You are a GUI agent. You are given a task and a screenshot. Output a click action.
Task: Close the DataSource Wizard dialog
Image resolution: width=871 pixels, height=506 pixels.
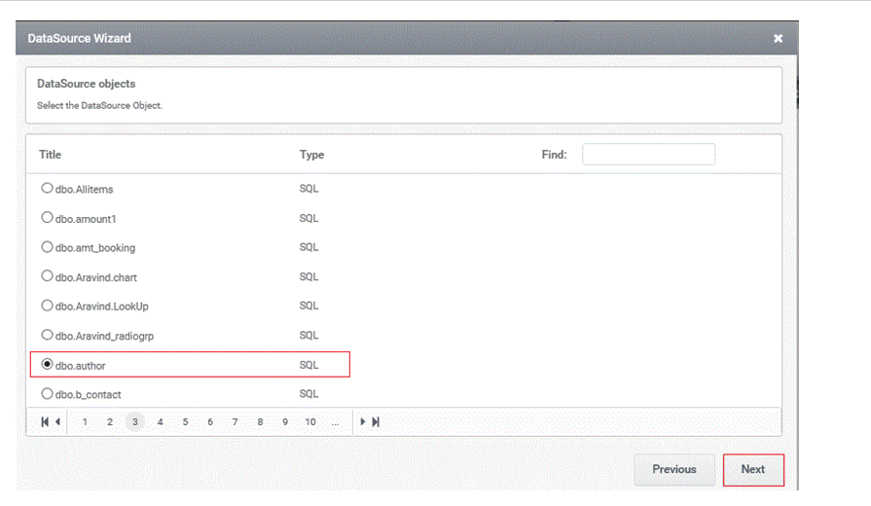[x=778, y=38]
